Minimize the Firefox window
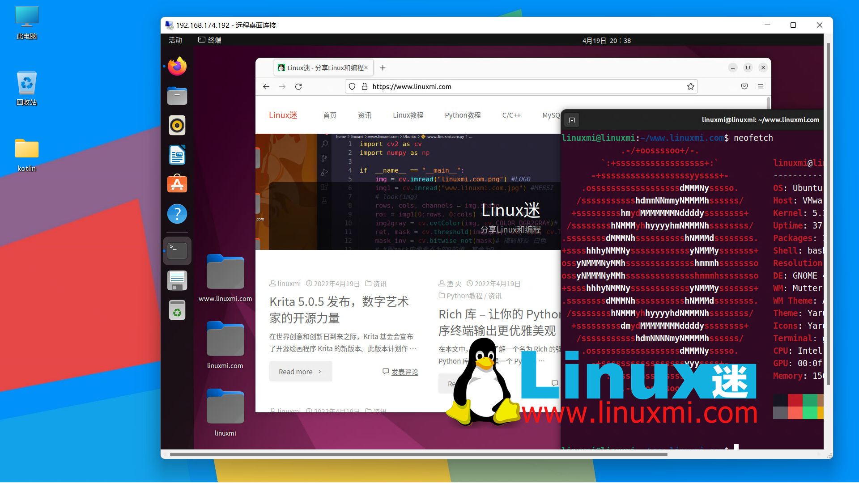This screenshot has height=483, width=859. [733, 68]
